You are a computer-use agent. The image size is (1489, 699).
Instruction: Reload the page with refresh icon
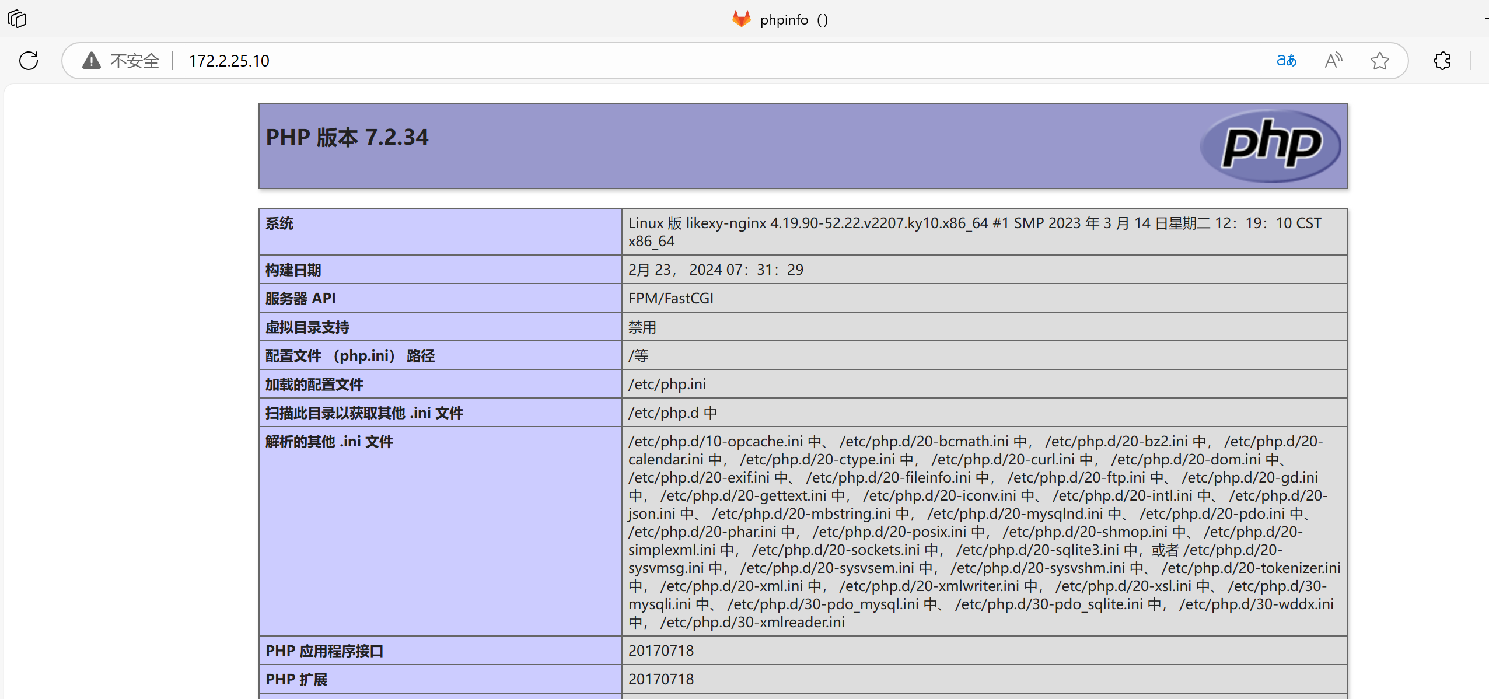pos(29,61)
